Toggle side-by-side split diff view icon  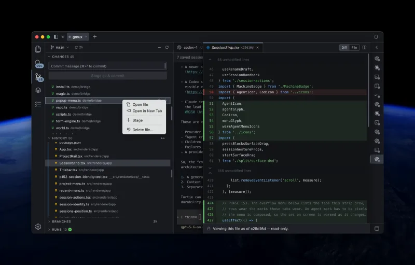[x=365, y=48]
